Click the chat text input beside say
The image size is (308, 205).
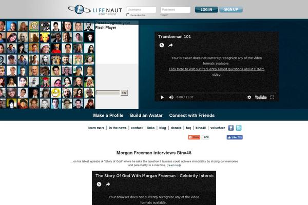pyautogui.click(x=108, y=93)
